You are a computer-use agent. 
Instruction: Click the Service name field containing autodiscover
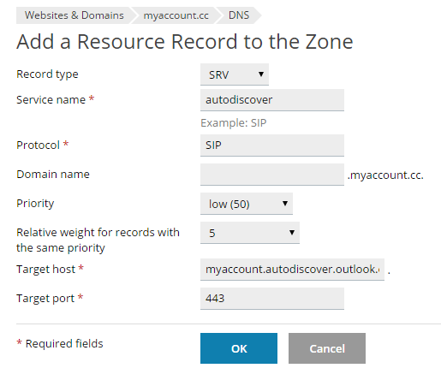272,100
